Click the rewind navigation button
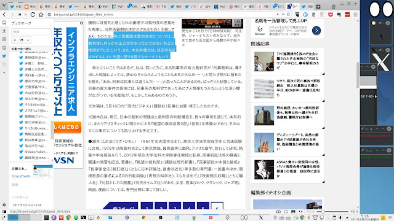Image resolution: width=394 pixels, height=221 pixels. pos(20,15)
